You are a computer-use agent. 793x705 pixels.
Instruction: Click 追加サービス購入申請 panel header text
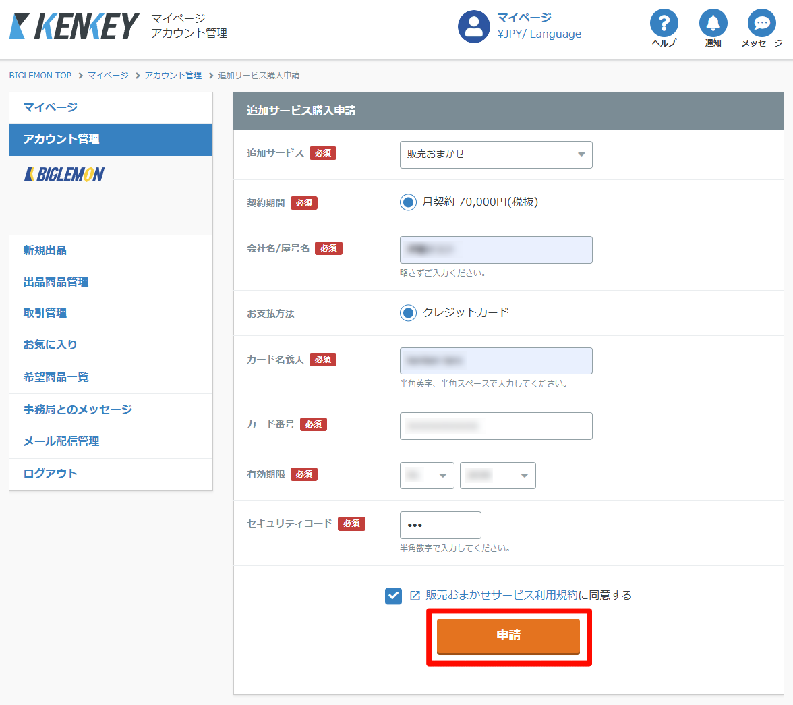pyautogui.click(x=301, y=111)
